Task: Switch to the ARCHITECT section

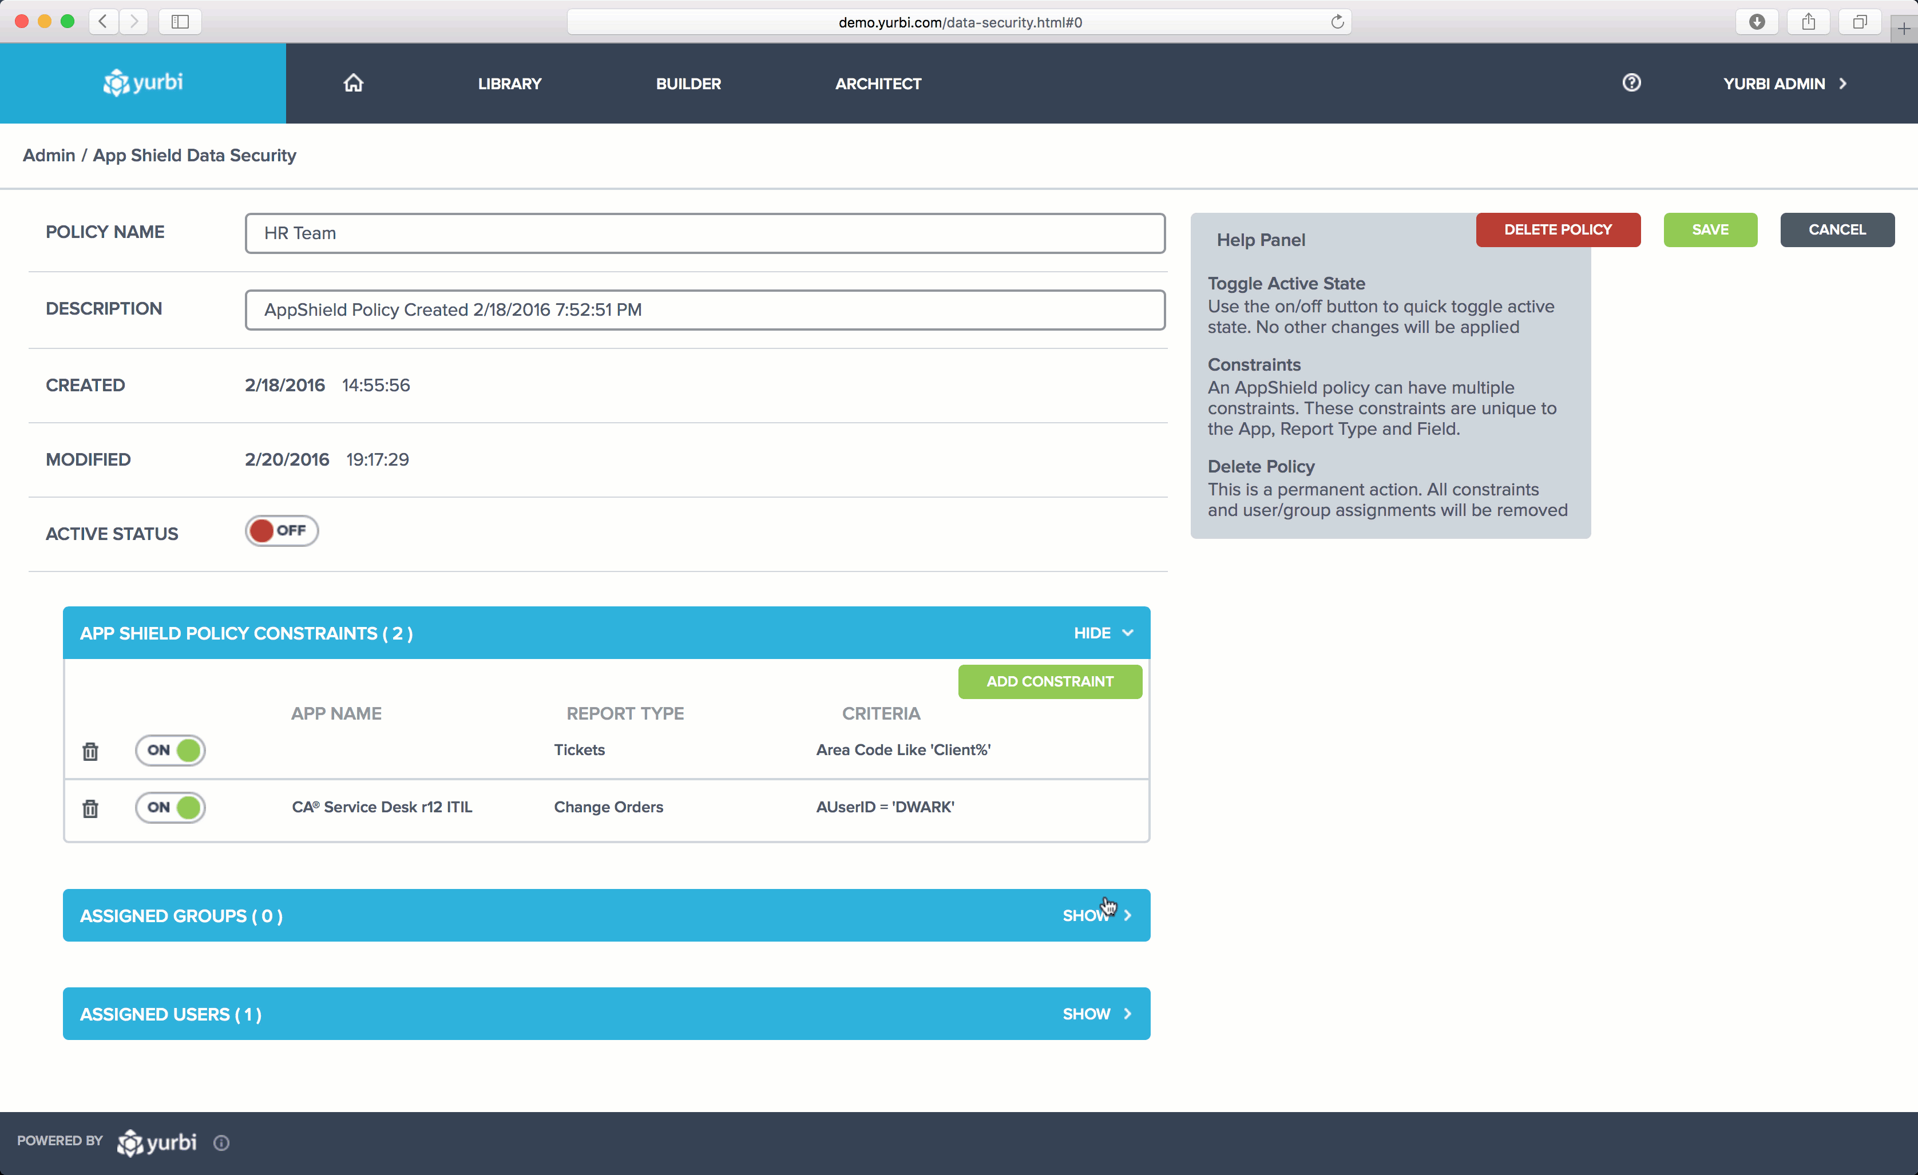Action: point(878,84)
